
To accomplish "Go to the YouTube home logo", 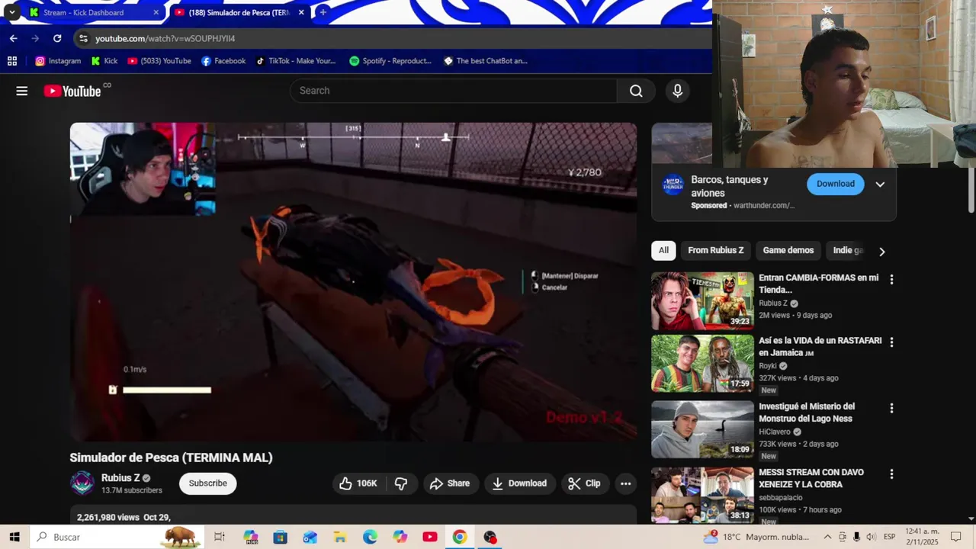I will click(72, 91).
